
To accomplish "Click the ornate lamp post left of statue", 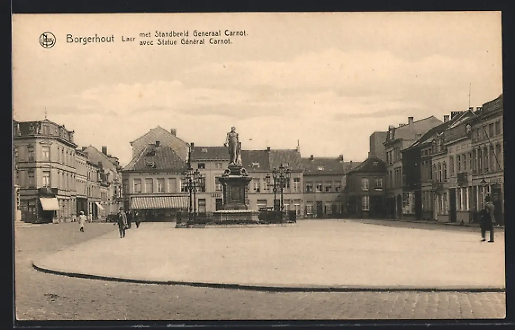I will tap(191, 189).
